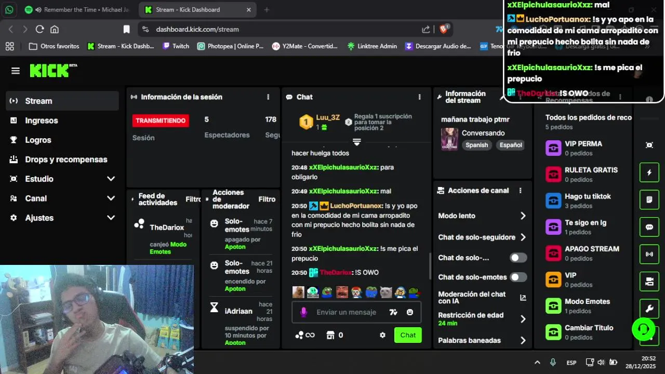Click the camera icon in right sidebar
The height and width of the screenshot is (374, 665).
point(649,282)
